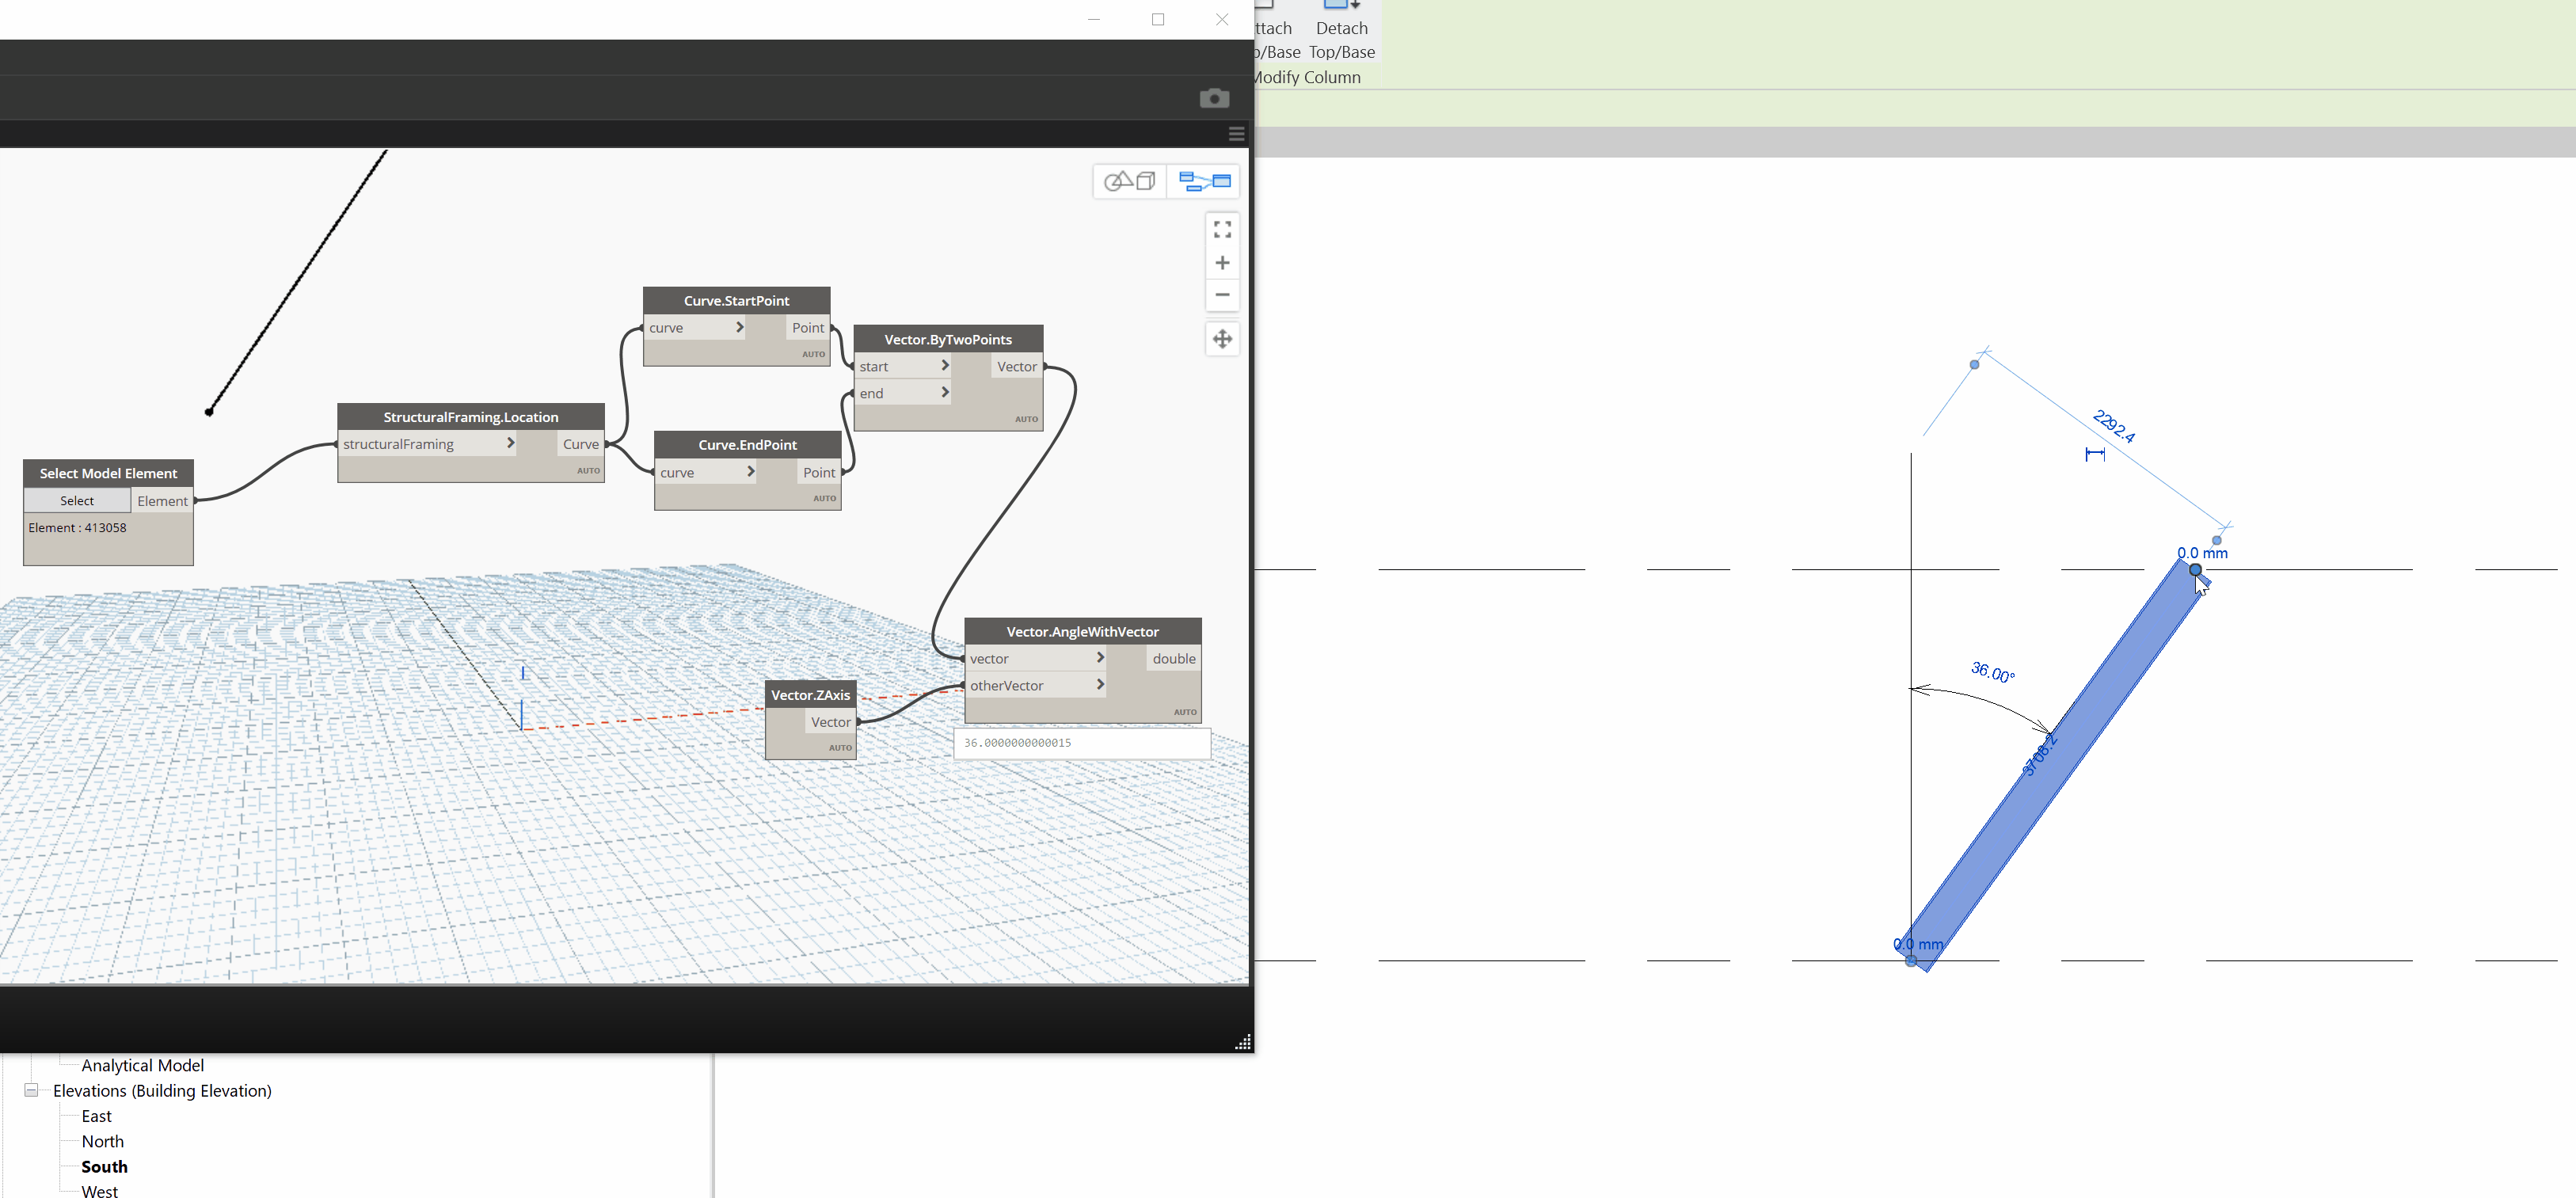
Task: Expand curve input chevron on Curve.StartPoint
Action: 740,327
